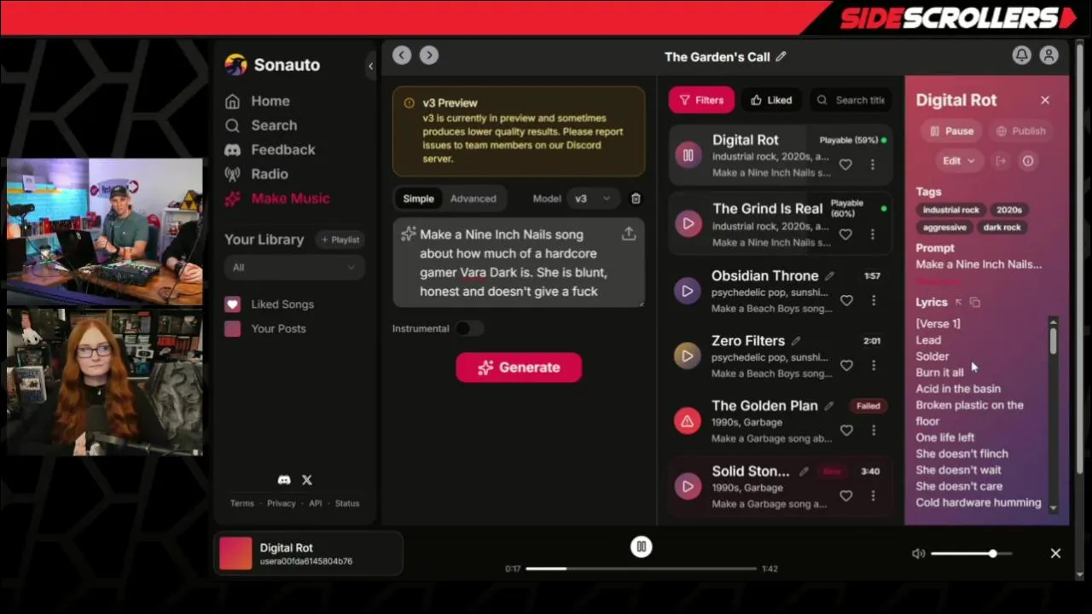Copy lyrics with the copy icon

(x=975, y=303)
